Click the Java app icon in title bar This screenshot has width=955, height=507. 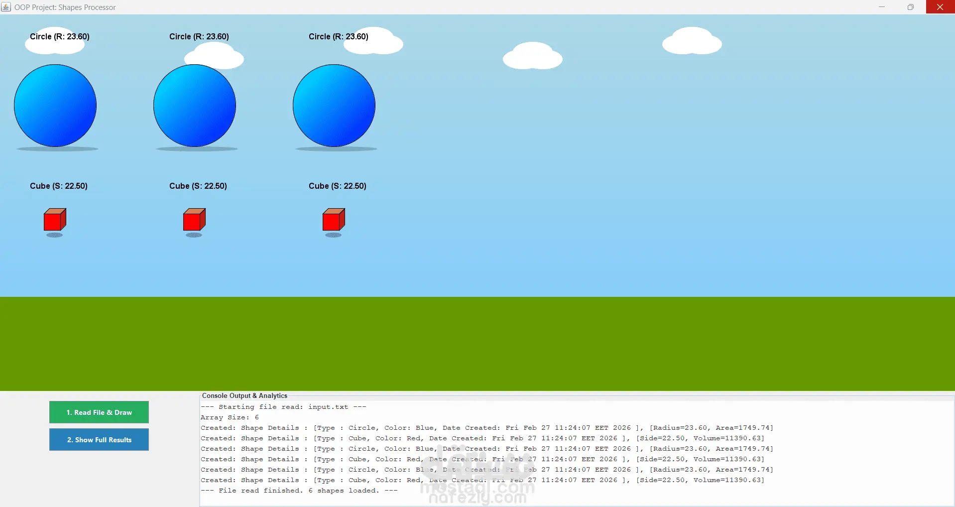pos(6,7)
